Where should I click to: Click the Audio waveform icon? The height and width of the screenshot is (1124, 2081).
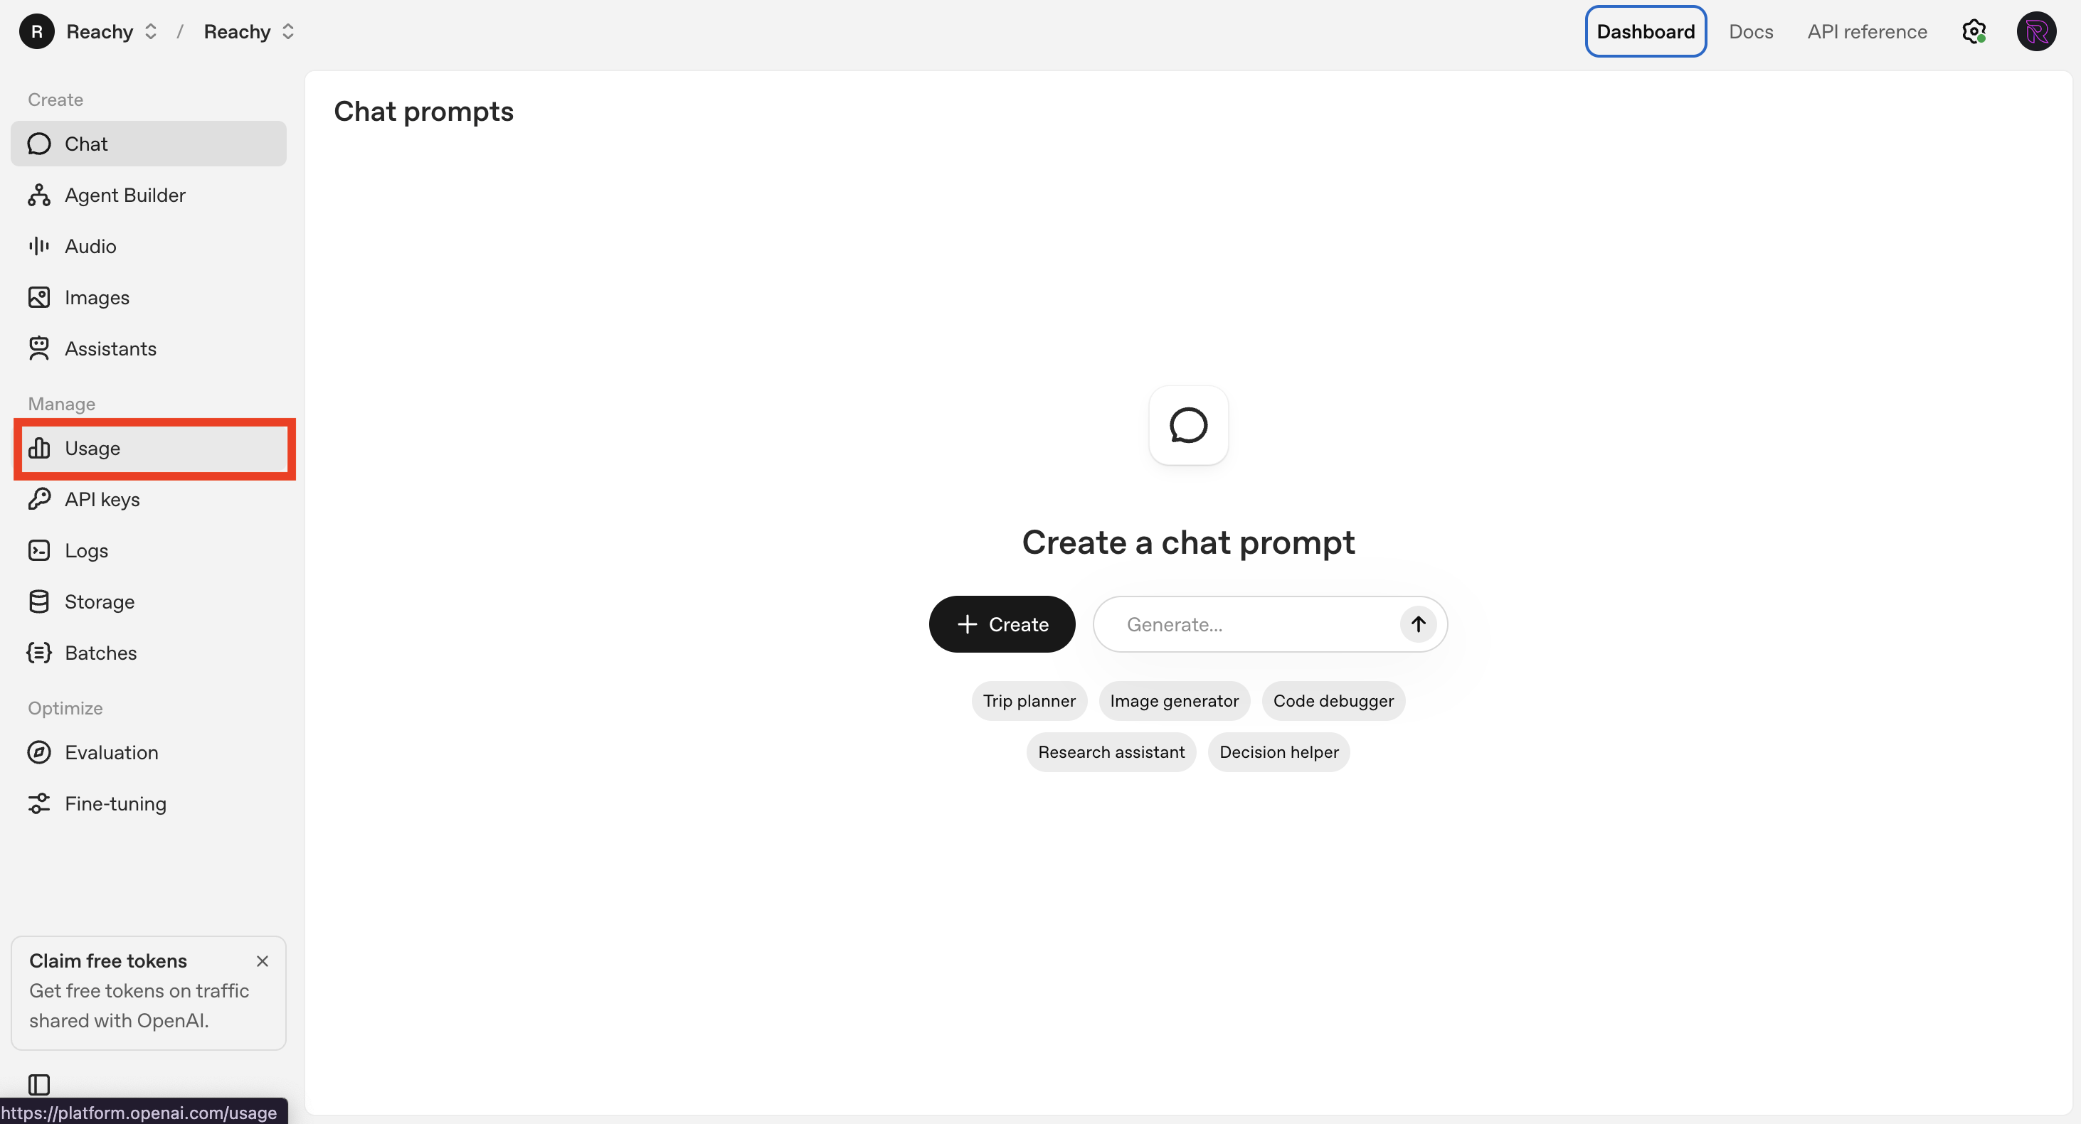(39, 246)
